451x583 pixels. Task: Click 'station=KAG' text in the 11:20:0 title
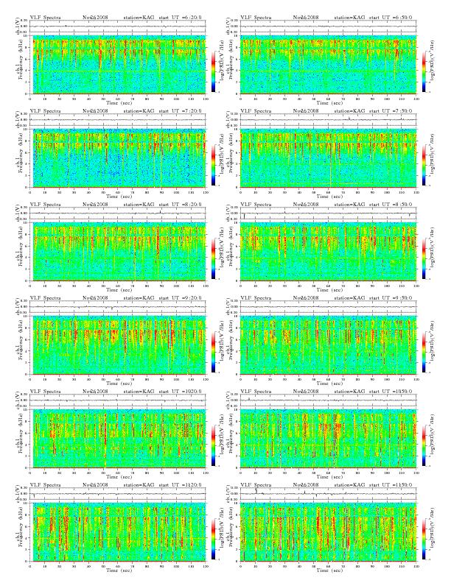(139, 485)
